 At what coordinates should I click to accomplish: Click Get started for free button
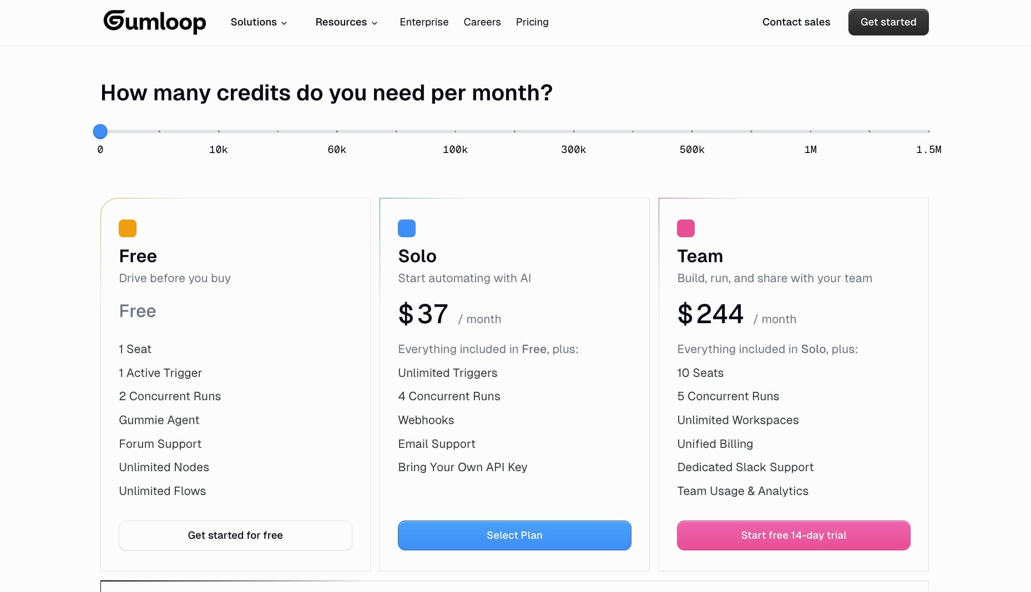tap(235, 535)
